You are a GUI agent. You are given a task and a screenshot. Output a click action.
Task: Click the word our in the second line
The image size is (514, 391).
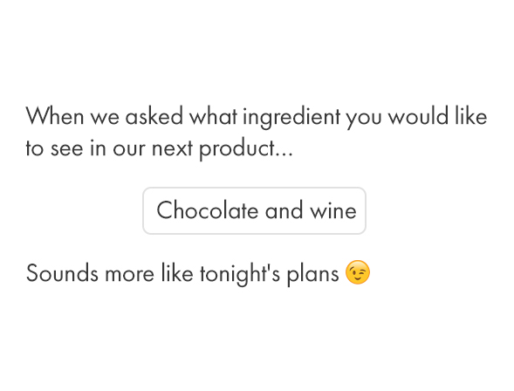[x=128, y=149]
